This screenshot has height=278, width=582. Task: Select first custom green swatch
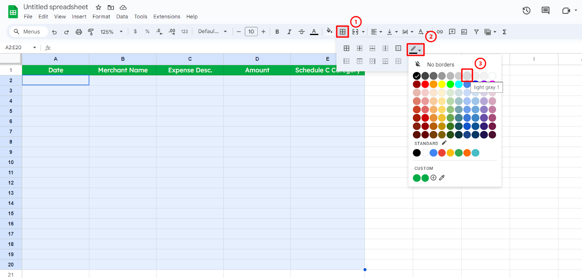(x=417, y=178)
